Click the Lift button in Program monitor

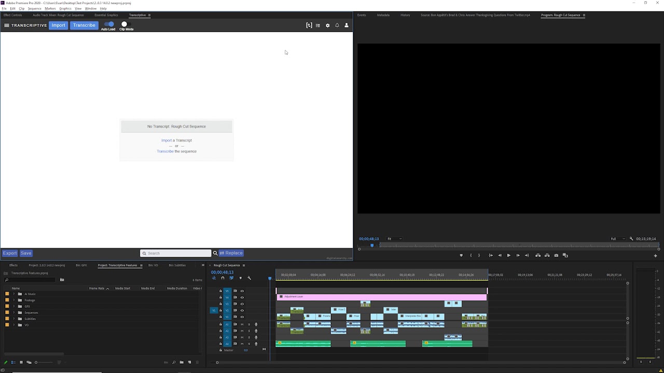coord(538,255)
